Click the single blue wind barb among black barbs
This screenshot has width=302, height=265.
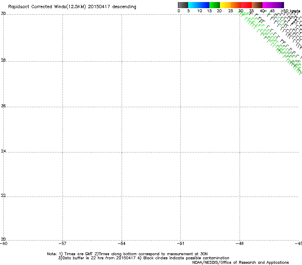pyautogui.click(x=278, y=22)
